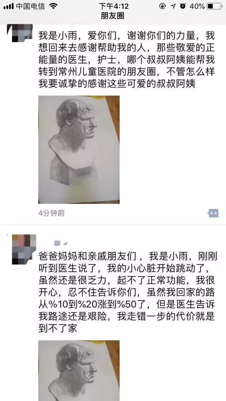Open the first sketch bust photo
Viewport: 226px width, 401px height.
coord(79,150)
